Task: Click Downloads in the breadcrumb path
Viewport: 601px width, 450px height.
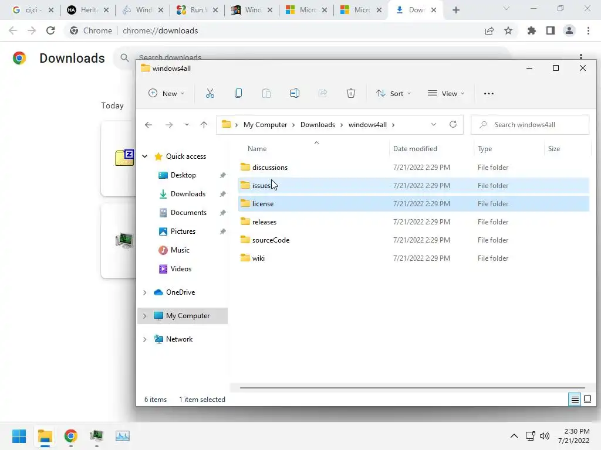Action: pyautogui.click(x=318, y=125)
